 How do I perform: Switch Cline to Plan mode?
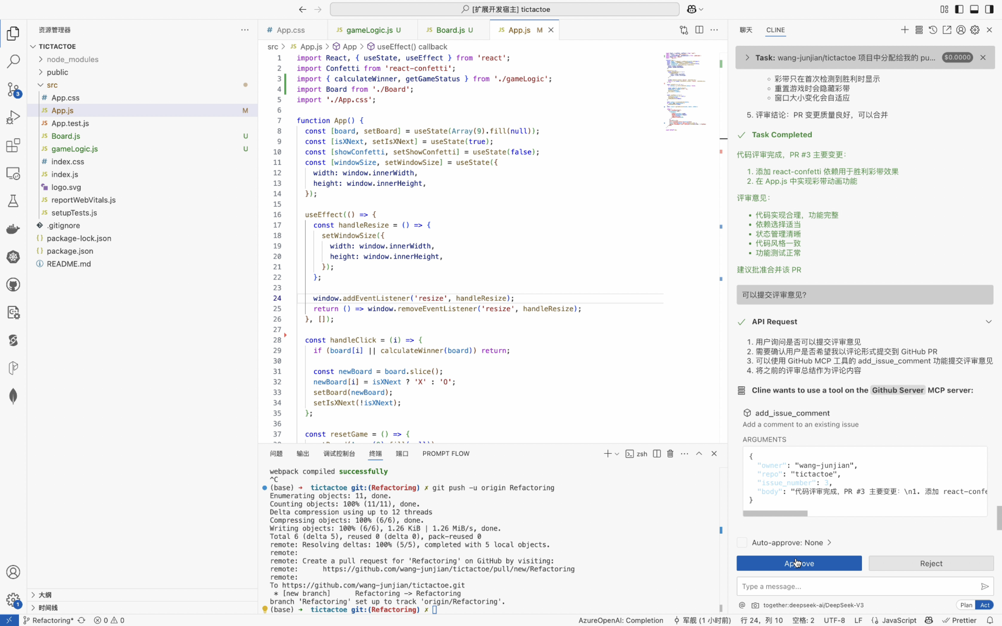point(966,605)
